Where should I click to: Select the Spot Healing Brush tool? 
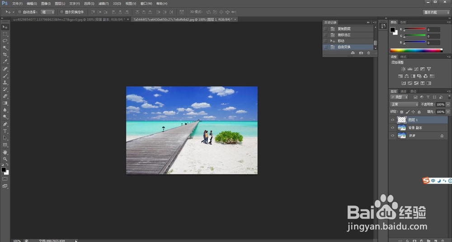click(5, 69)
